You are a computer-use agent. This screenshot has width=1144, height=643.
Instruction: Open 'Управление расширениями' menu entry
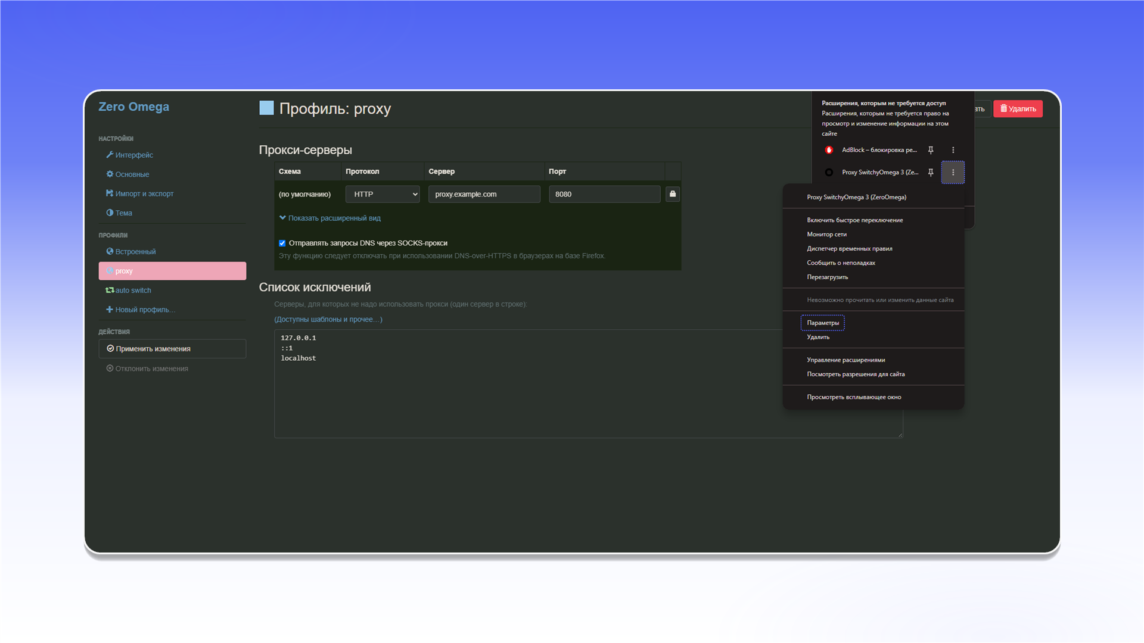pos(846,360)
